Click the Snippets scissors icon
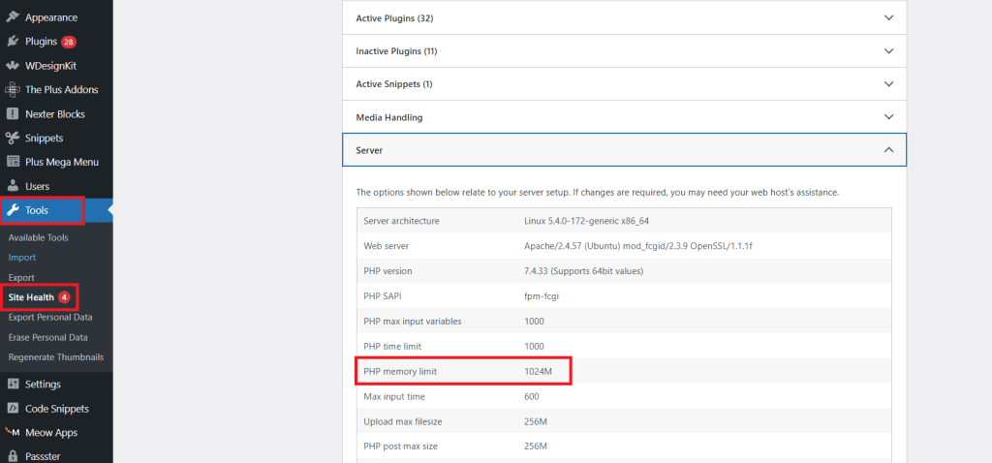 pos(12,138)
